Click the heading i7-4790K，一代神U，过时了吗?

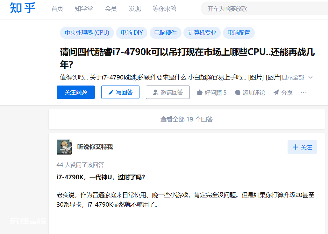(x=101, y=177)
